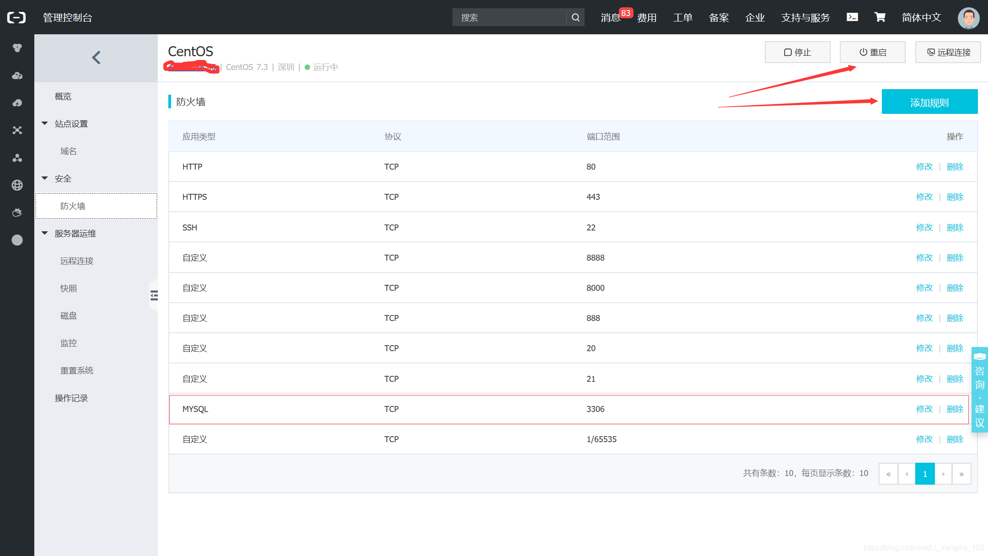Click the globe icon in left sidebar
This screenshot has width=988, height=556.
(17, 185)
